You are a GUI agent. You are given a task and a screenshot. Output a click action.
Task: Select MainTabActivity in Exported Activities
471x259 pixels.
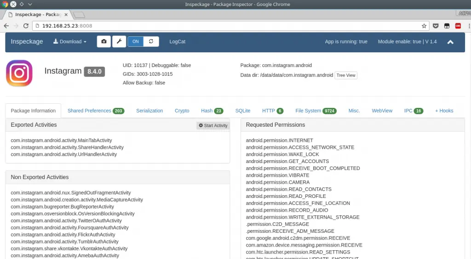pyautogui.click(x=61, y=141)
